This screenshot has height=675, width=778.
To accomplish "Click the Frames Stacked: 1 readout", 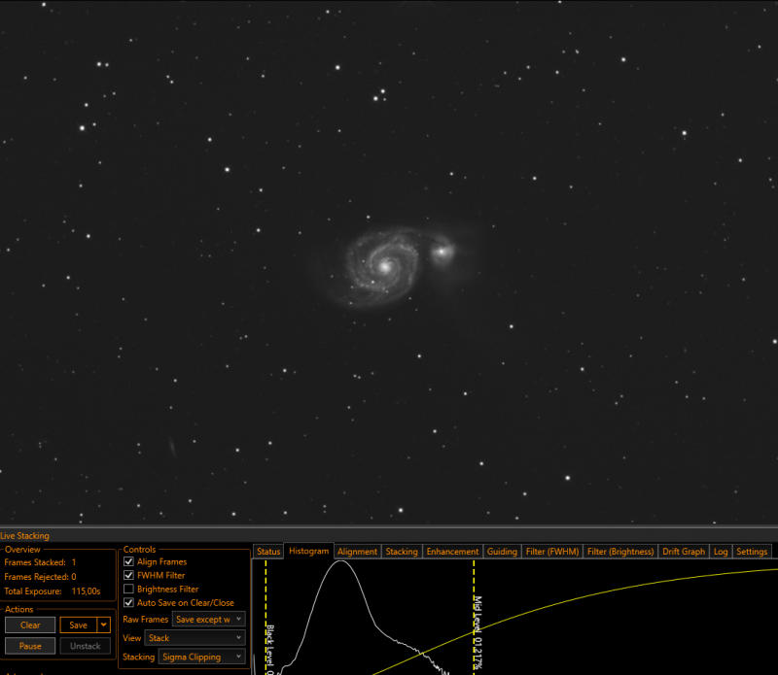I will [40, 562].
